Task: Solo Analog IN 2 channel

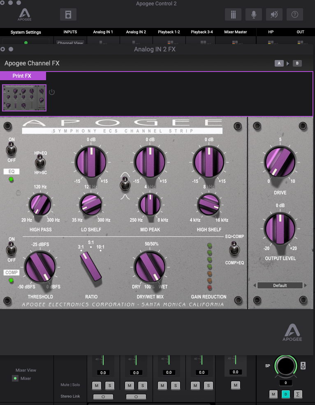Action: [x=143, y=386]
